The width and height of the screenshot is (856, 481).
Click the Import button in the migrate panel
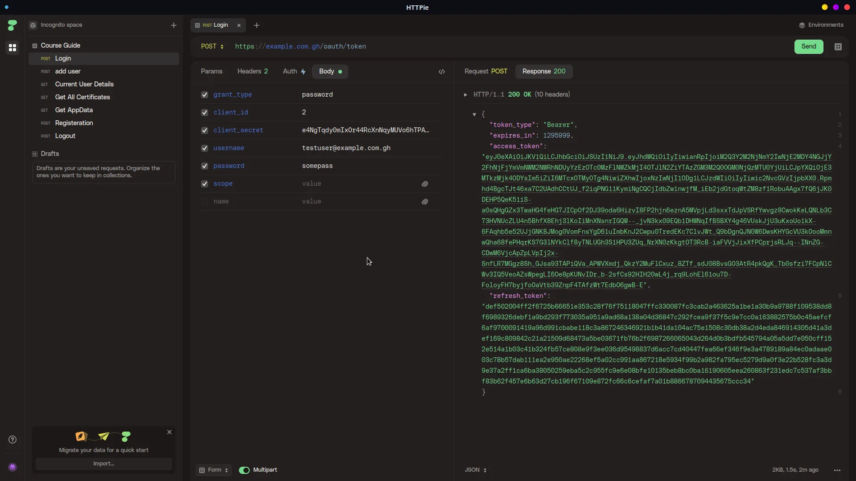[103, 464]
